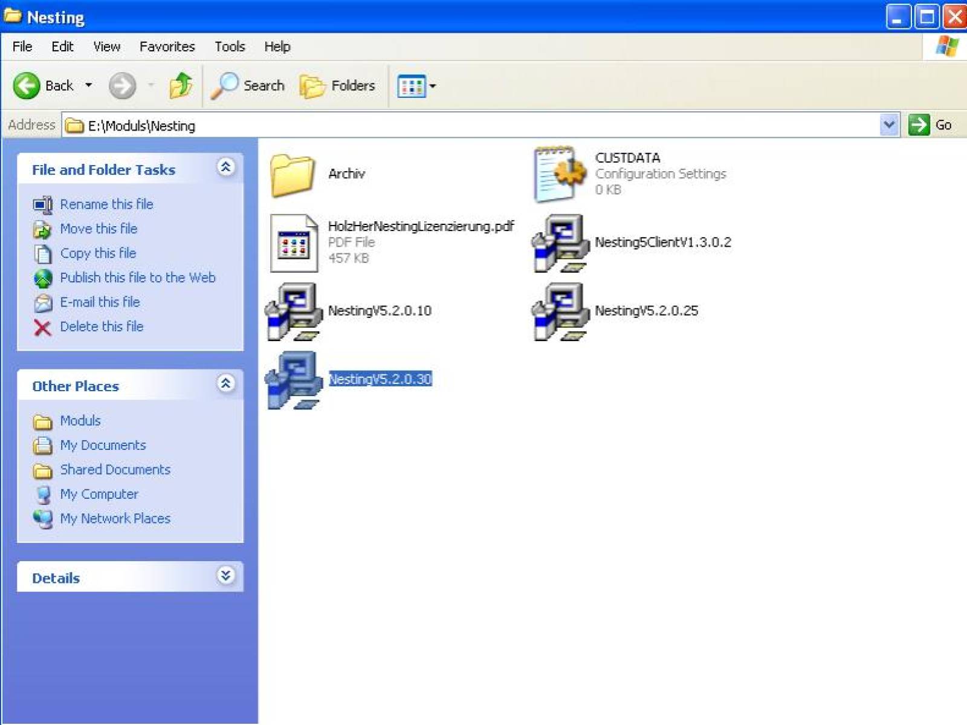Click the My Network Places icon

[x=43, y=519]
